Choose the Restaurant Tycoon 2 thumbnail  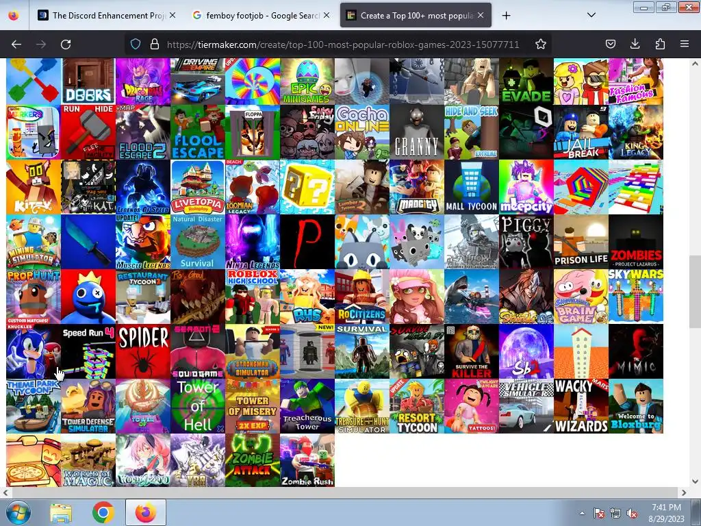pos(143,297)
